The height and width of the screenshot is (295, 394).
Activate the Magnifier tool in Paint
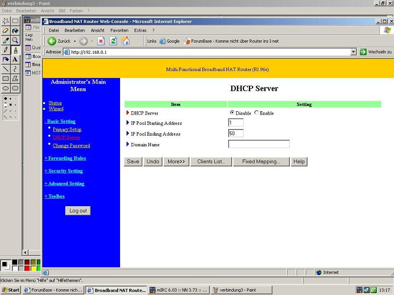(15, 40)
